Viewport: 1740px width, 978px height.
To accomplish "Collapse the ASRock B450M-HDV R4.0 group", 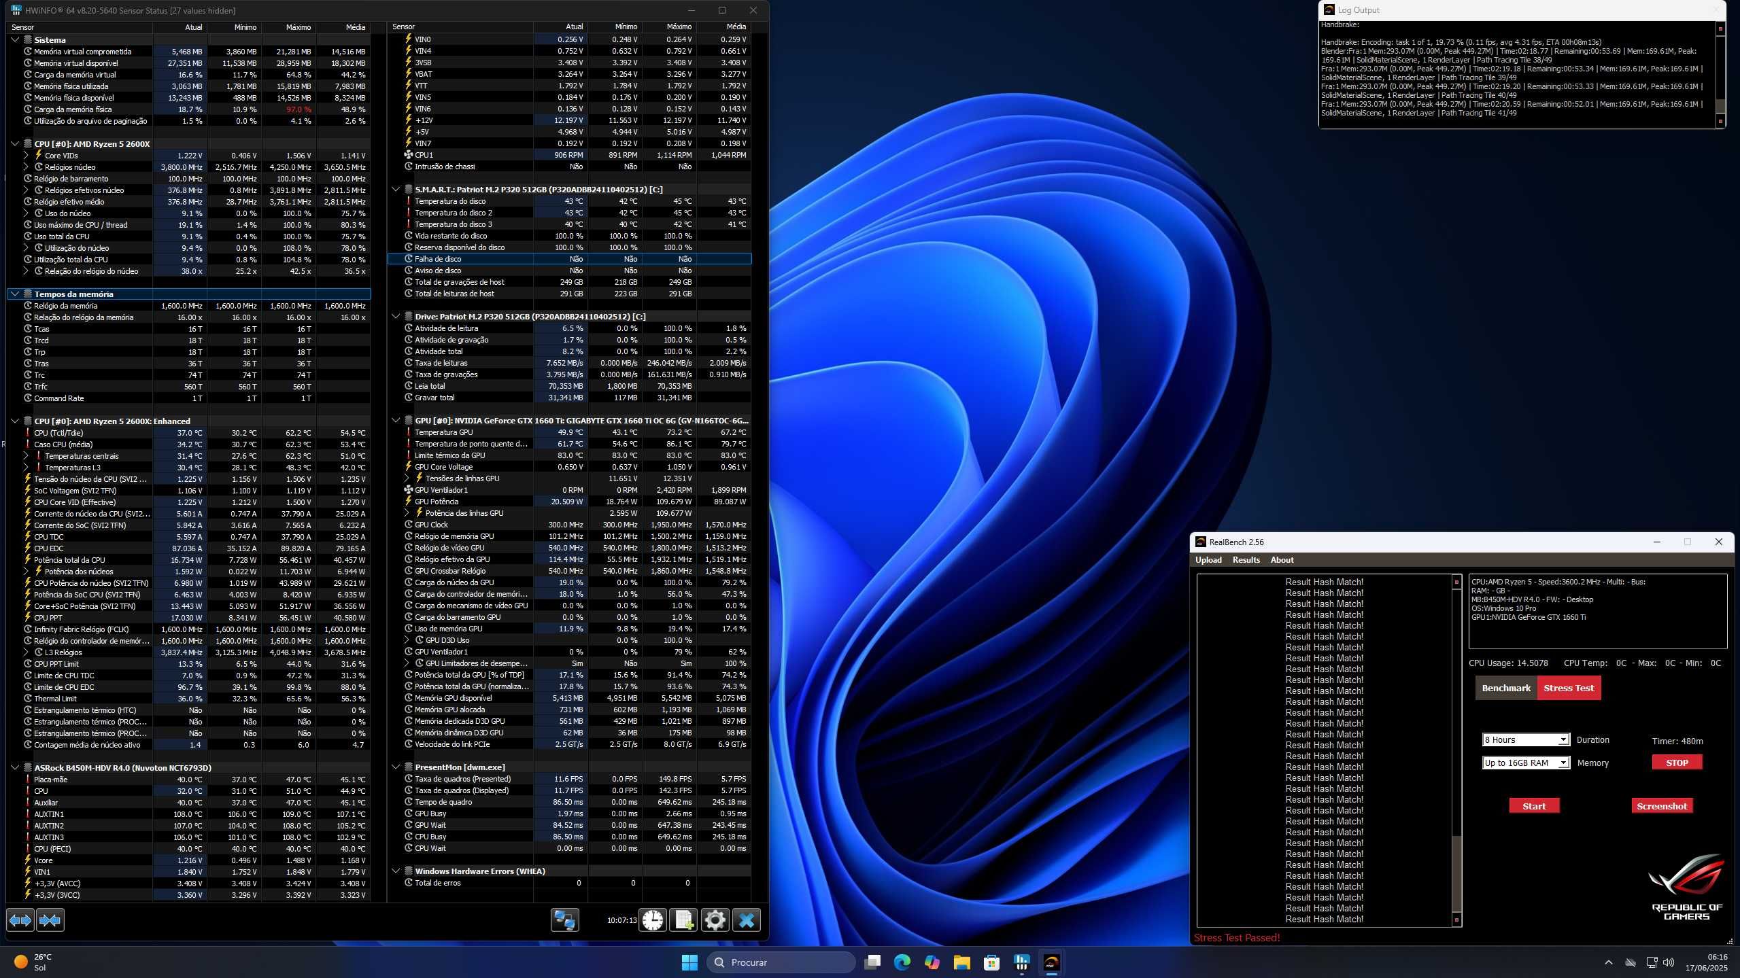I will pyautogui.click(x=15, y=768).
